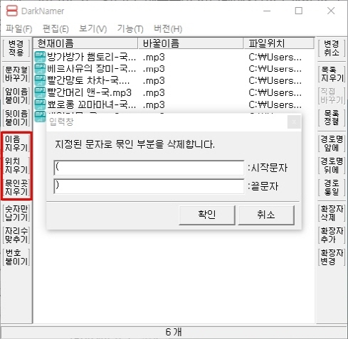Click mp3 icon of 빨간머리 앤 file

[x=40, y=92]
